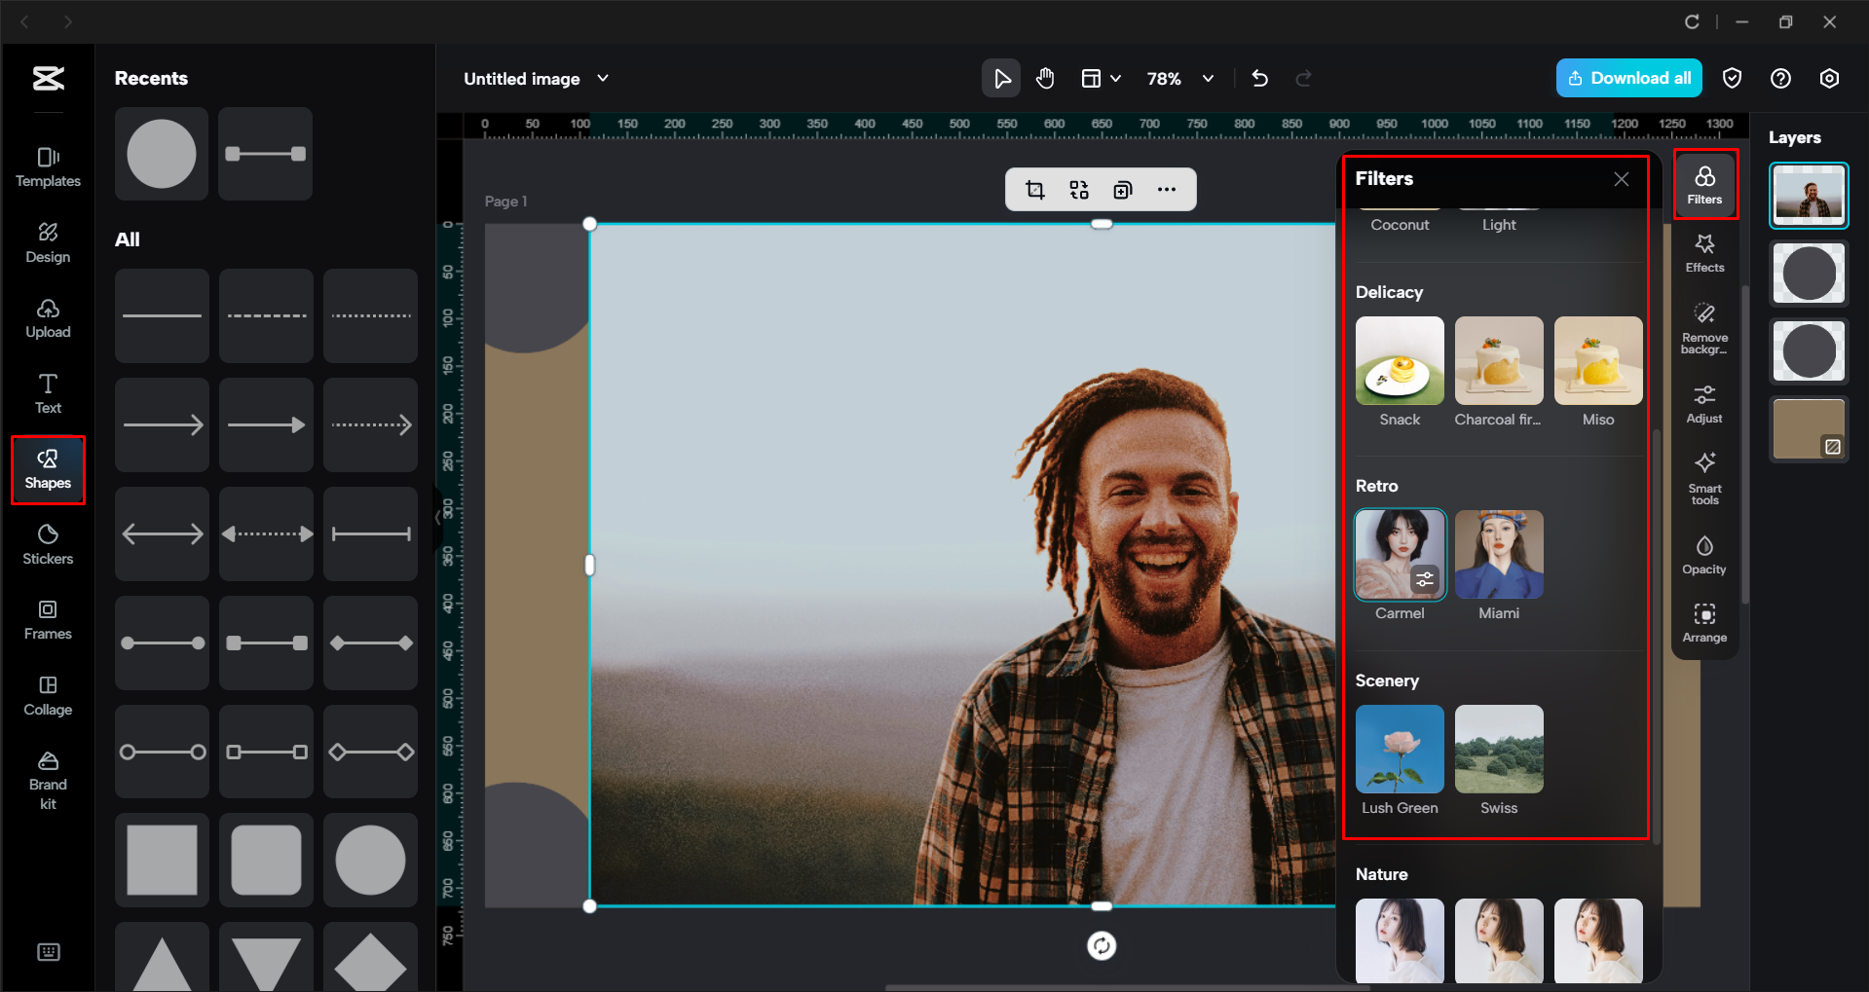Select the Effects panel icon

1704,253
